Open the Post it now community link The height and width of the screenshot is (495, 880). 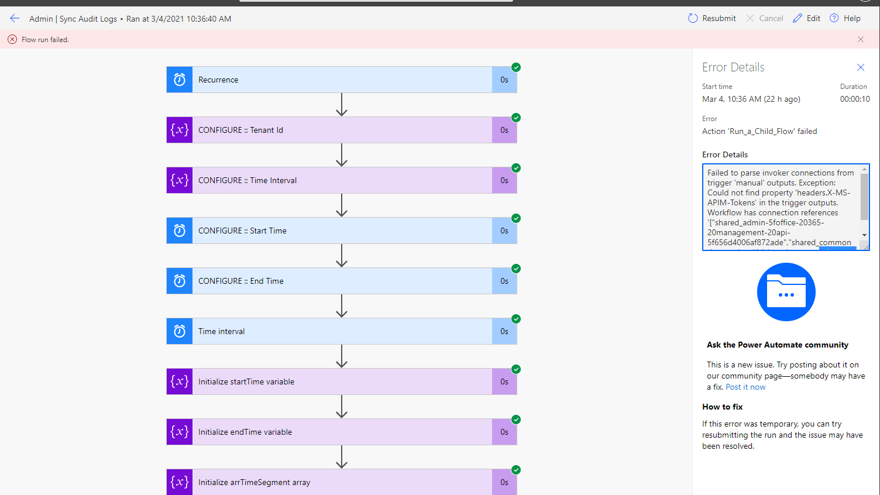tap(745, 386)
